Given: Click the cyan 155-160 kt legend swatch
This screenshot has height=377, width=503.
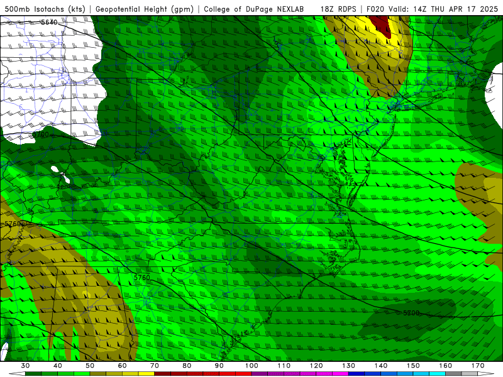Looking at the screenshot, I should click(438, 374).
